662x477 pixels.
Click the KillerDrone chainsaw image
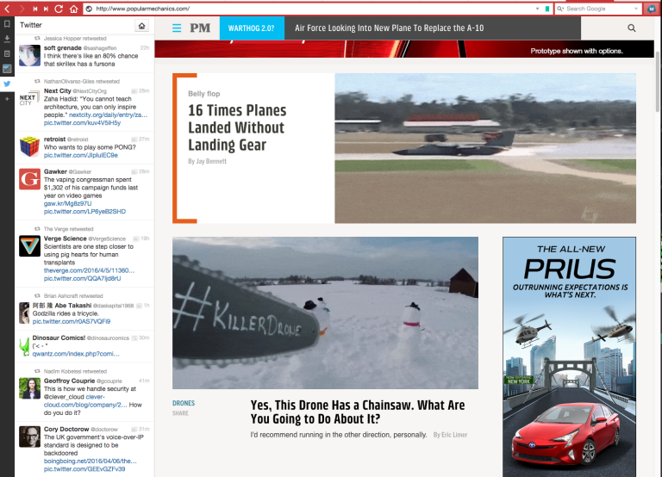pos(325,313)
